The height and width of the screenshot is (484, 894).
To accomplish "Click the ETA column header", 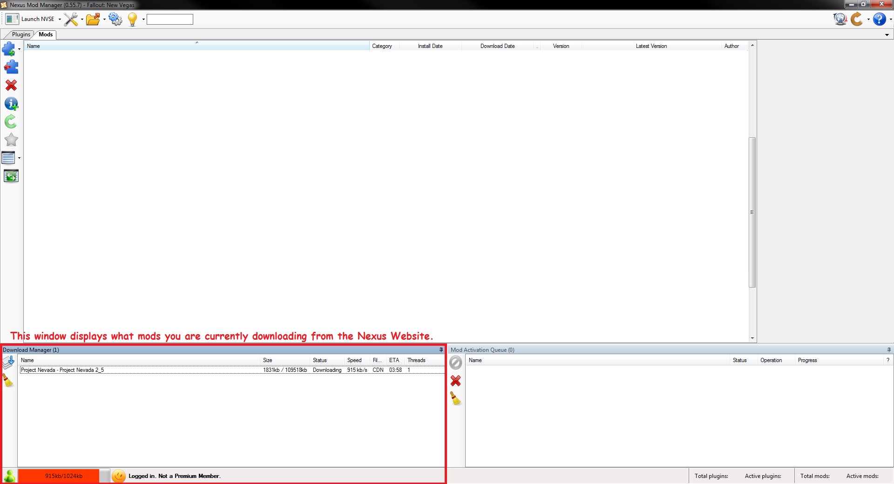I will [x=395, y=360].
